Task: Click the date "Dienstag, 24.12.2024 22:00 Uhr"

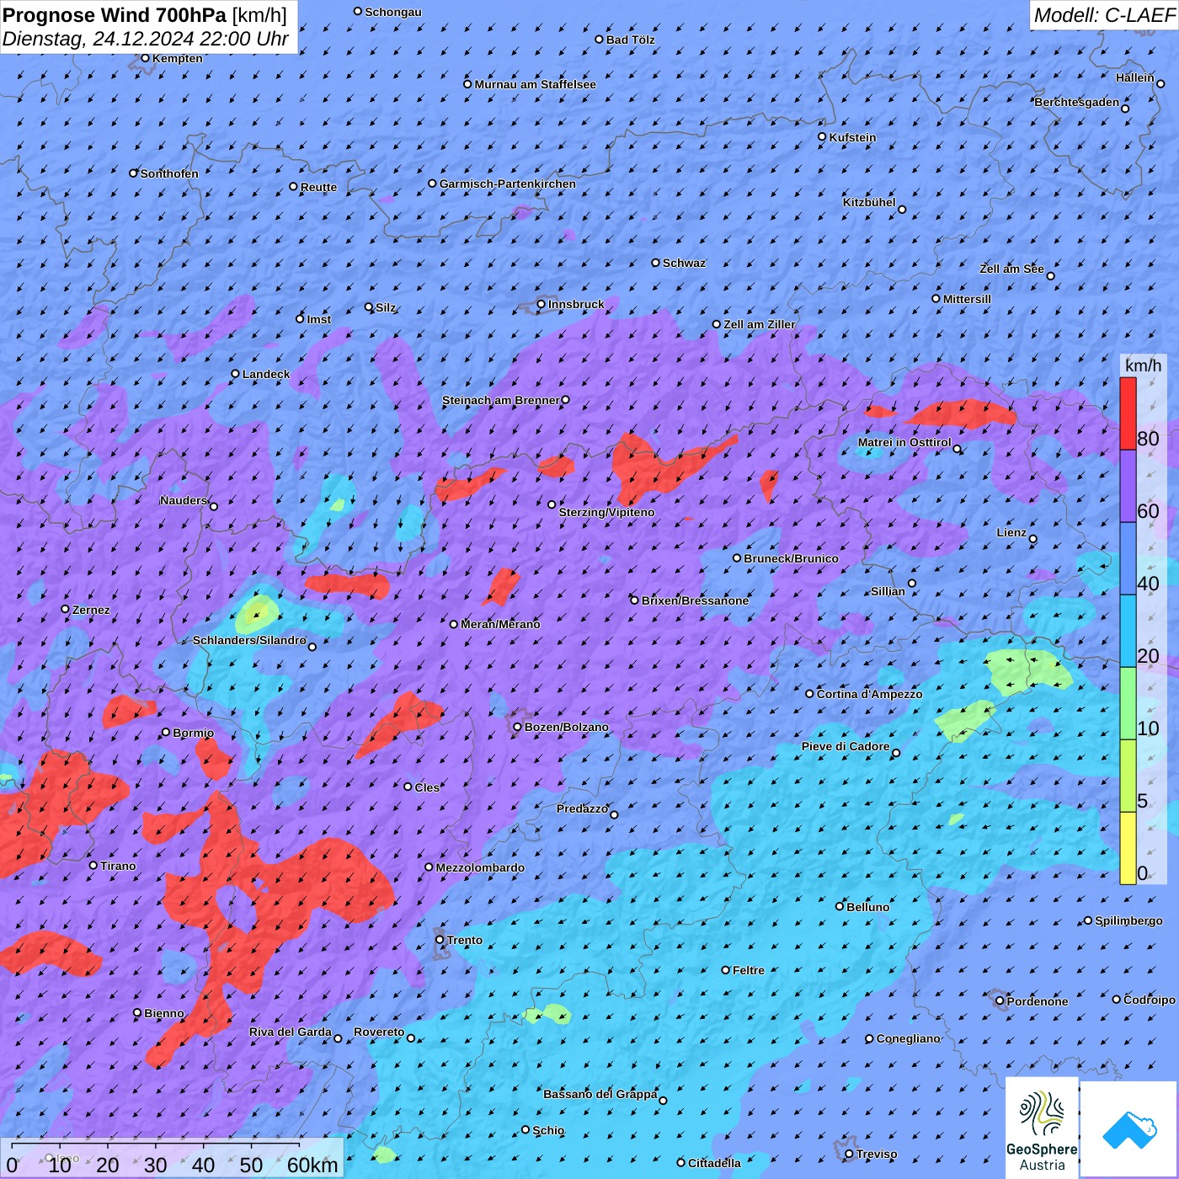Action: pyautogui.click(x=146, y=39)
